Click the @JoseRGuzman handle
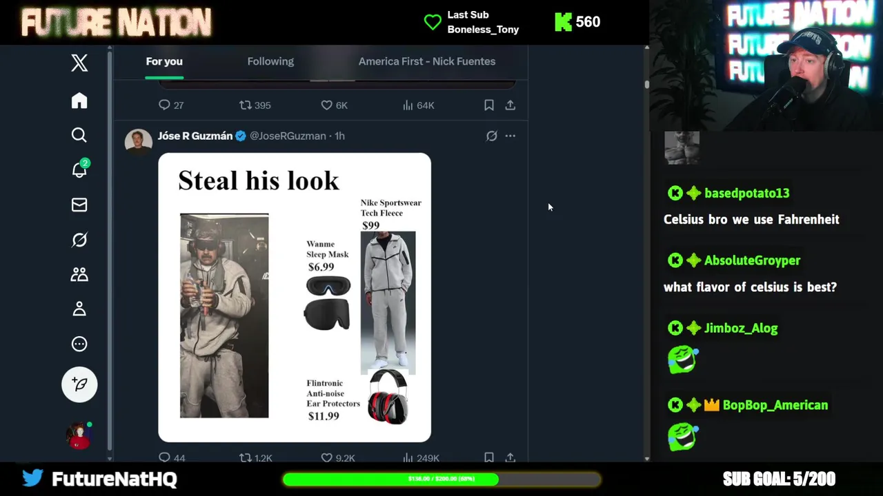This screenshot has width=883, height=496. 288,136
